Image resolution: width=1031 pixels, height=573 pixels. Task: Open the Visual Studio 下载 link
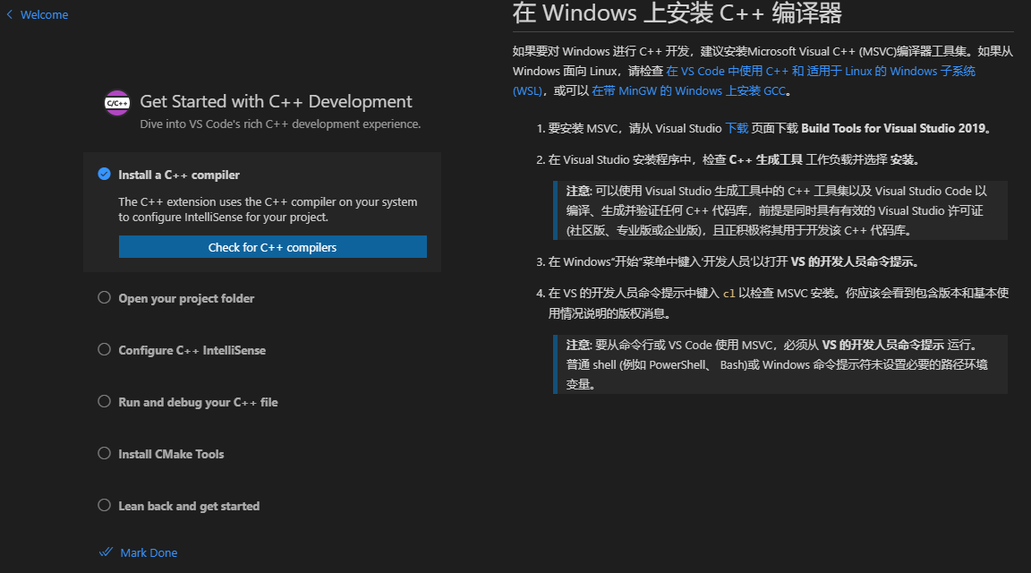(737, 128)
